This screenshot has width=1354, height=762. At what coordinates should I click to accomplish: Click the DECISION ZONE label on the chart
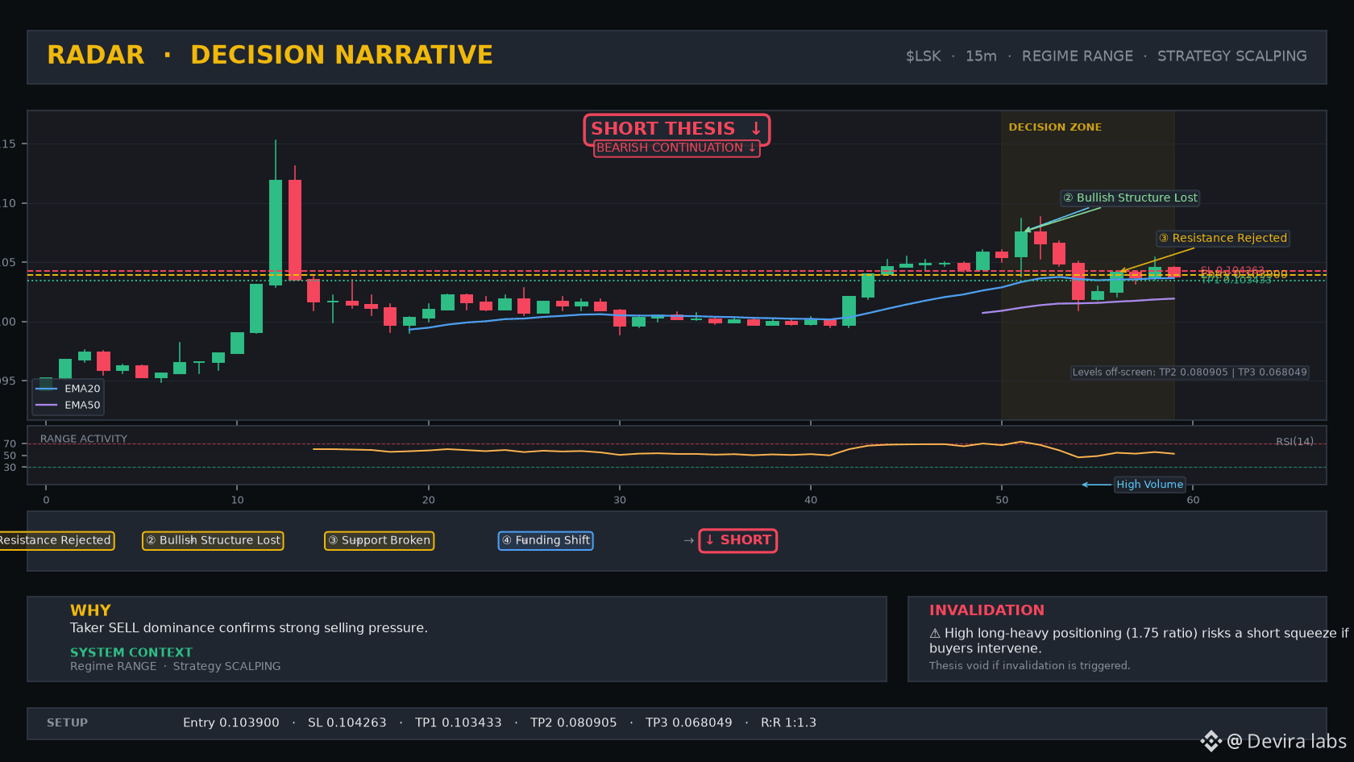tap(1055, 127)
